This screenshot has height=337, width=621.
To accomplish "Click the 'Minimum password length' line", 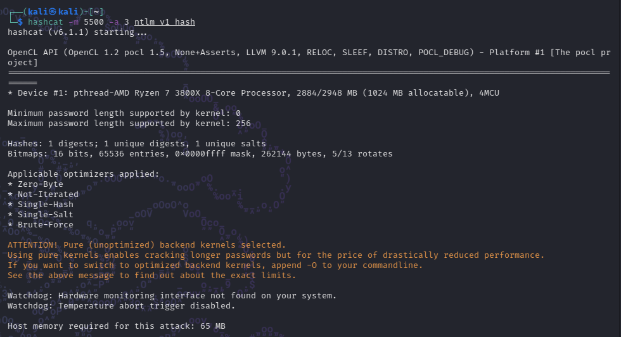I will click(124, 113).
